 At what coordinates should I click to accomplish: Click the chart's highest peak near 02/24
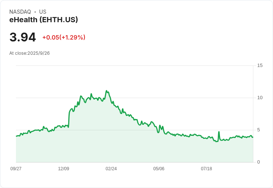pyautogui.click(x=106, y=91)
